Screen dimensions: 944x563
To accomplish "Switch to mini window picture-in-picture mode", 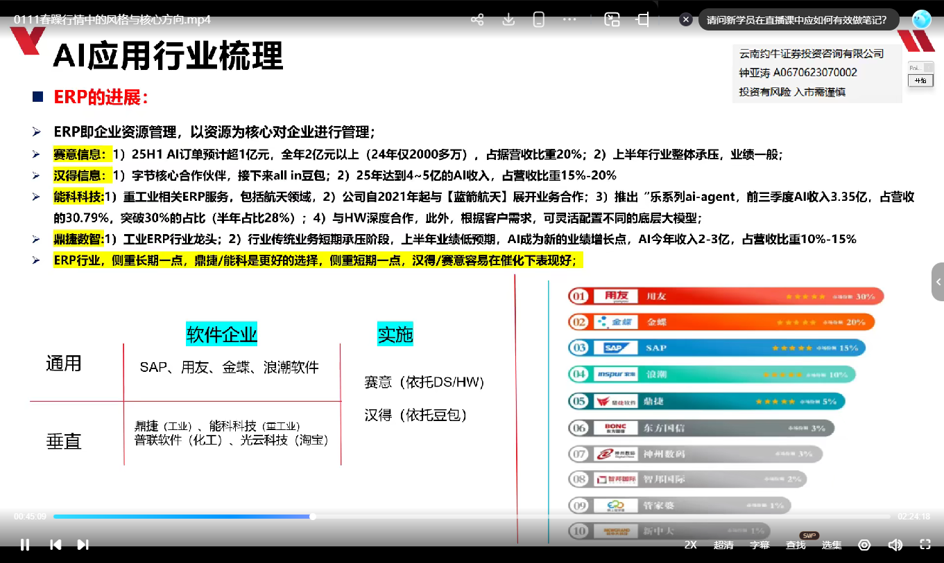I will click(612, 19).
